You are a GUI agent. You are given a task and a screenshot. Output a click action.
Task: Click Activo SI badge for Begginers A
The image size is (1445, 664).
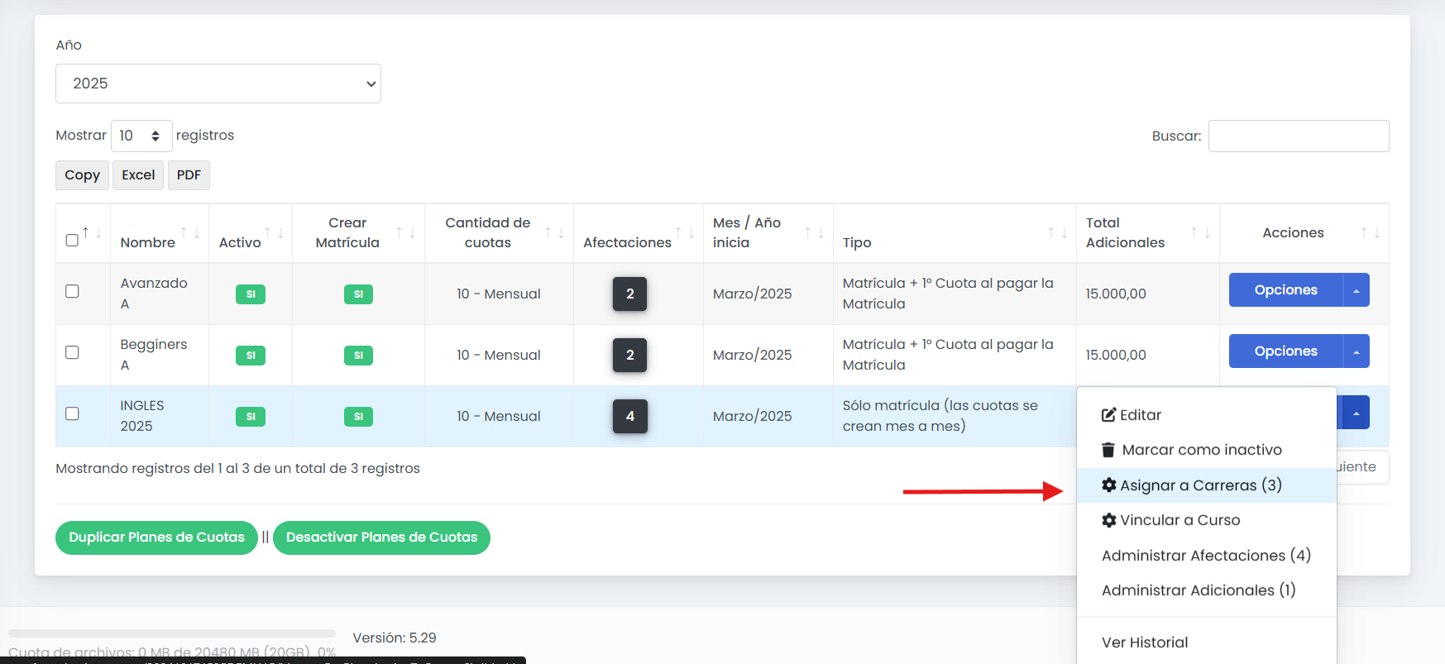251,356
